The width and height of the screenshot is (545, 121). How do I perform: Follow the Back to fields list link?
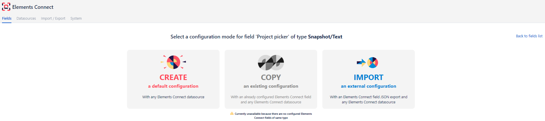pos(529,36)
